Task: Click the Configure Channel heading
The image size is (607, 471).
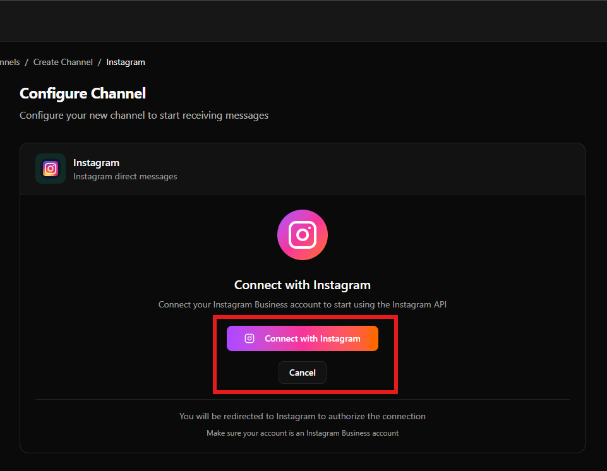Action: 83,93
